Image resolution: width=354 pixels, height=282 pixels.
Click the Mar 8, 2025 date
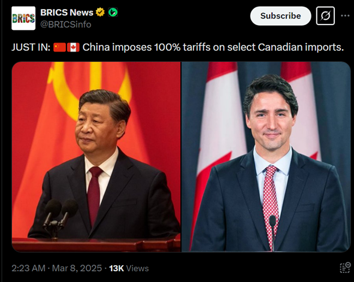pyautogui.click(x=77, y=268)
